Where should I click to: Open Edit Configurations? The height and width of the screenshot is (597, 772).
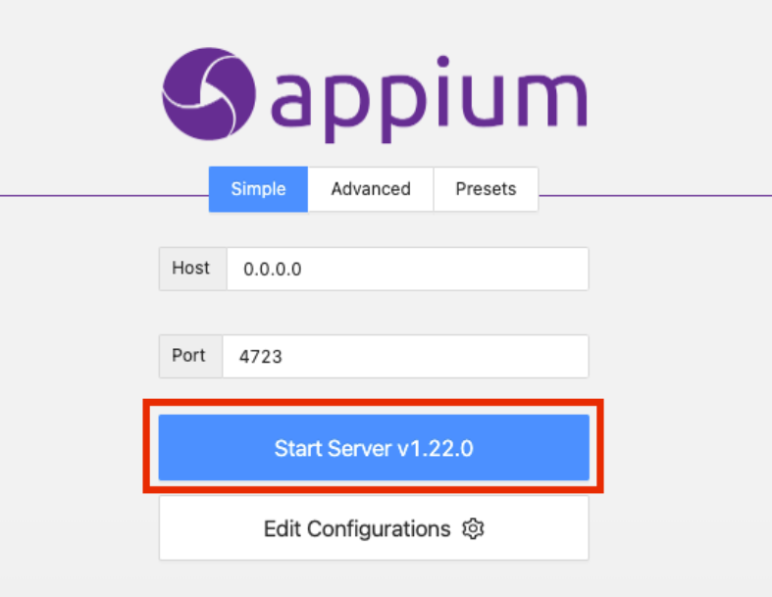tap(374, 528)
